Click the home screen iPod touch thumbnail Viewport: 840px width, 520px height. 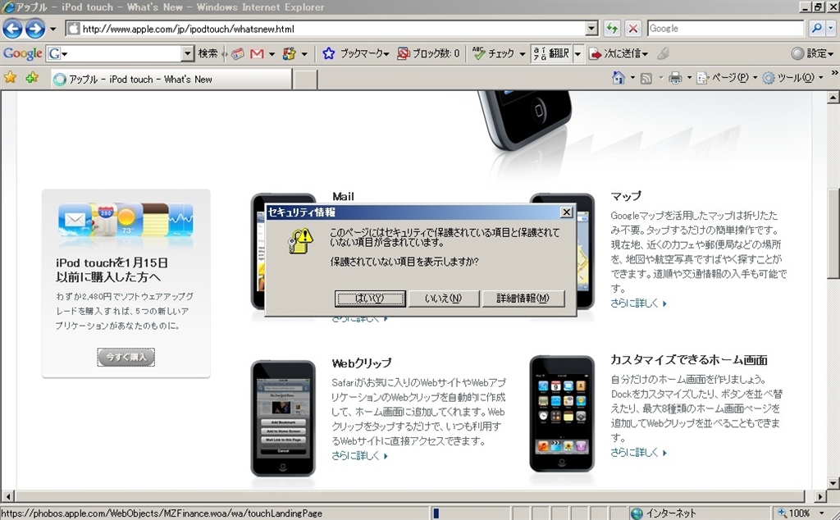pyautogui.click(x=562, y=413)
